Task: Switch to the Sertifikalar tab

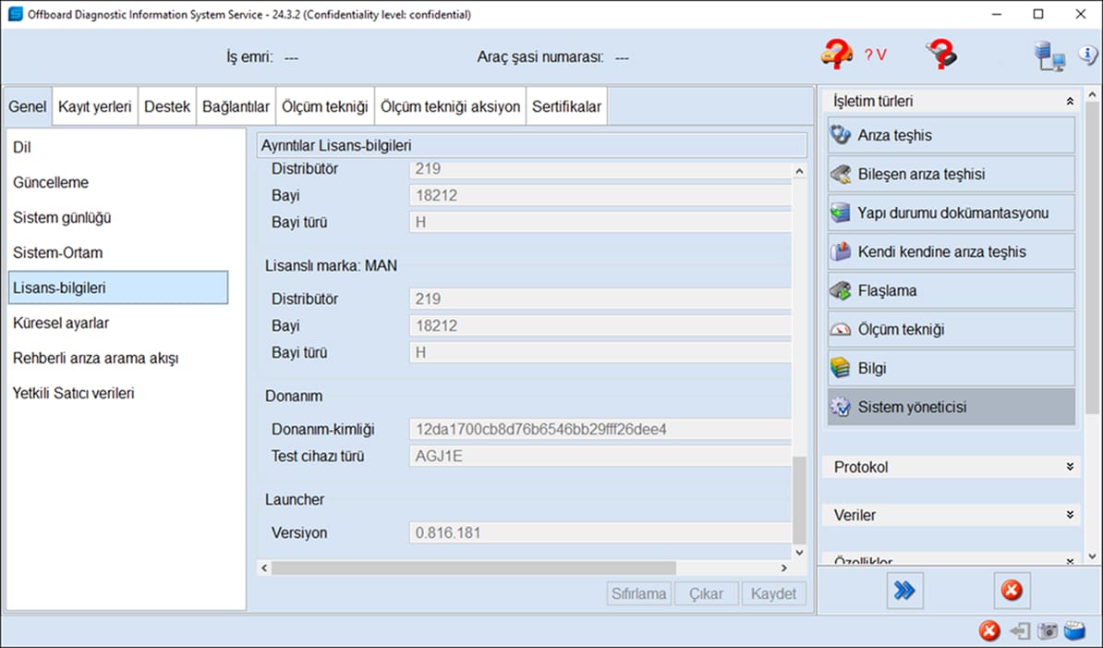Action: pyautogui.click(x=566, y=107)
